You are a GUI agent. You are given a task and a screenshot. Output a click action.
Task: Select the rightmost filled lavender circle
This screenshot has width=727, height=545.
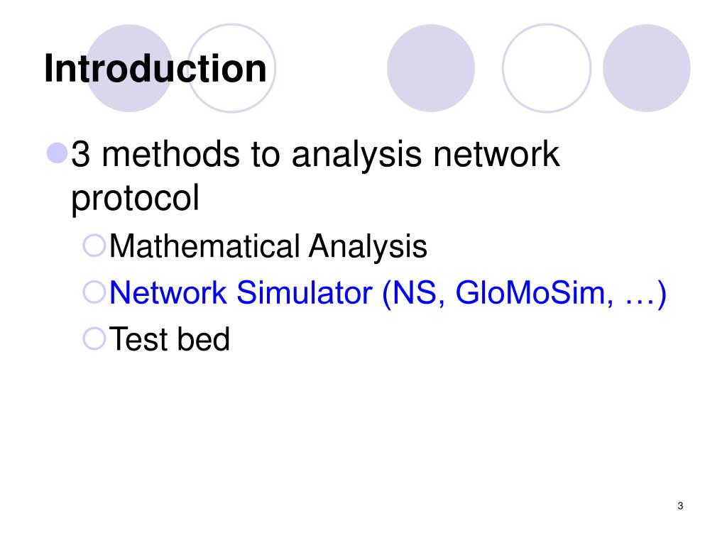pos(647,68)
